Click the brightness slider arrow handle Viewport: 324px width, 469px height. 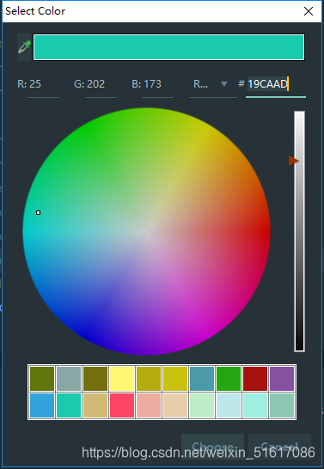[x=293, y=161]
